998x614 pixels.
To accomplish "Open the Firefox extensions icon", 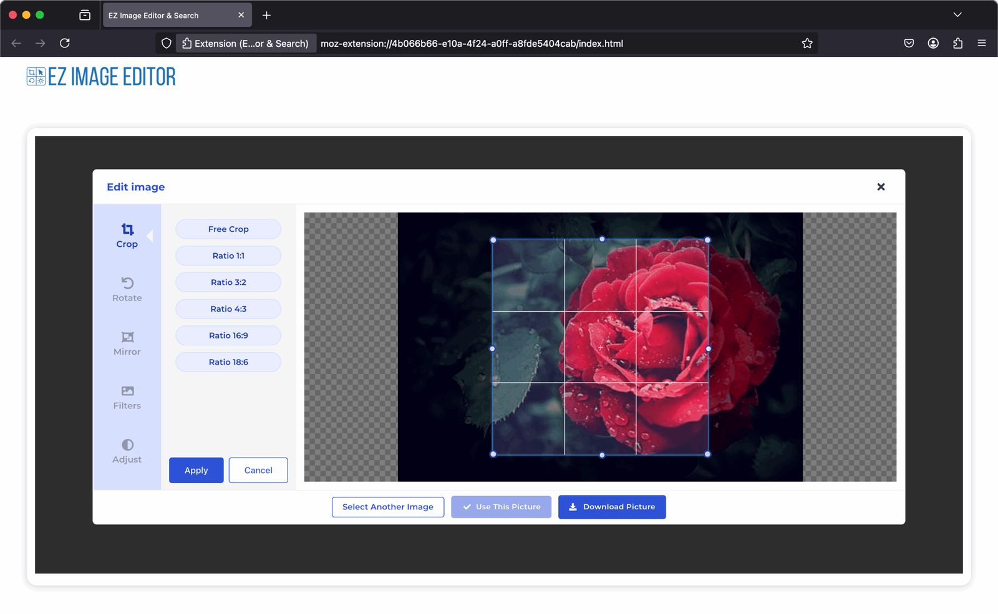I will pos(957,44).
